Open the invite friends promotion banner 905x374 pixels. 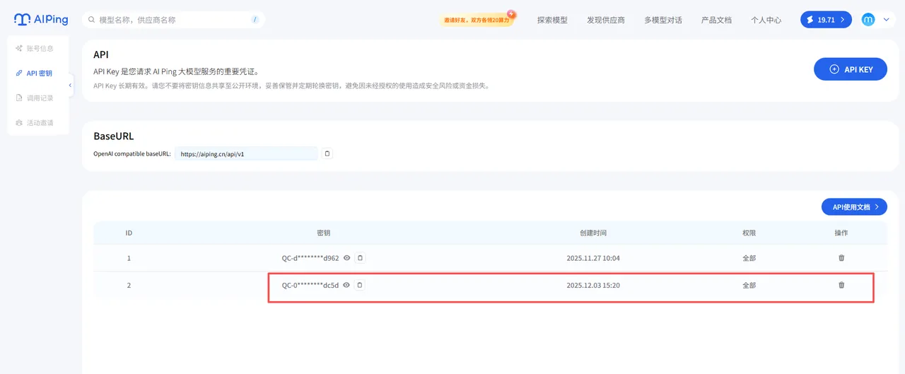[477, 19]
